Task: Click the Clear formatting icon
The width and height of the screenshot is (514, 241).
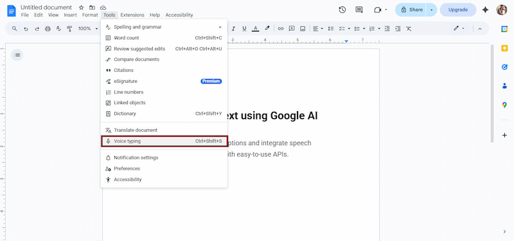Action: tap(409, 28)
